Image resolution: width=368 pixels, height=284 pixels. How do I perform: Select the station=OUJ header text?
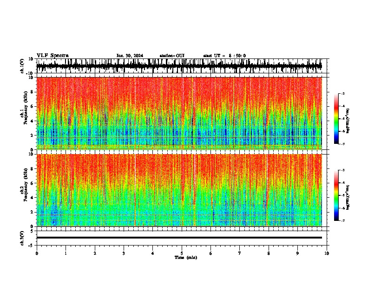click(172, 56)
